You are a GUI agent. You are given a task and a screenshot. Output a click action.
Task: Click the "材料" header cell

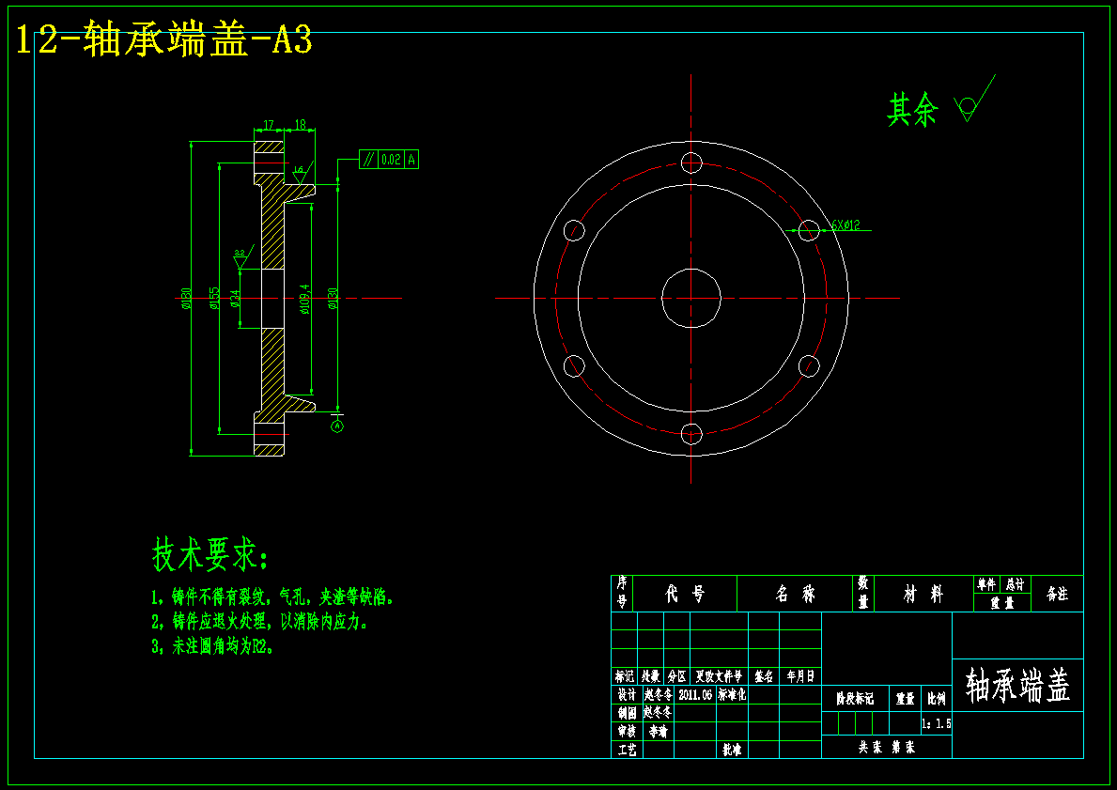click(923, 594)
